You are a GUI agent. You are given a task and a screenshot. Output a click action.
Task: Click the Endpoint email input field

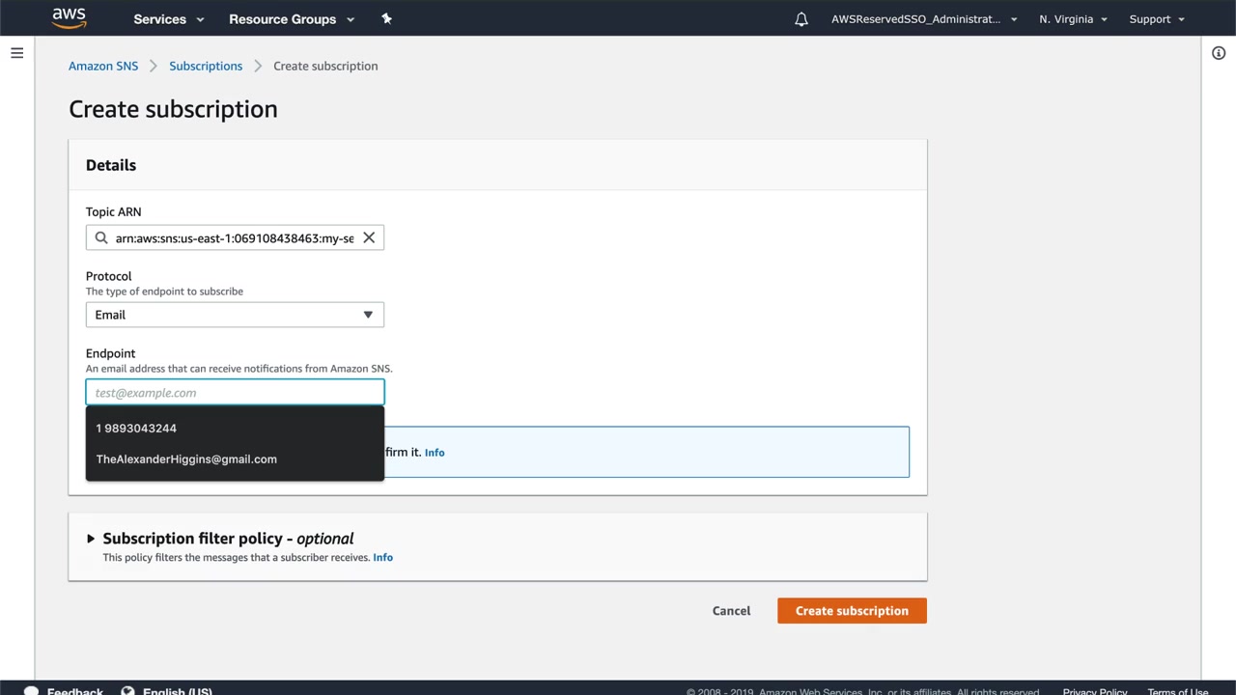coord(235,393)
